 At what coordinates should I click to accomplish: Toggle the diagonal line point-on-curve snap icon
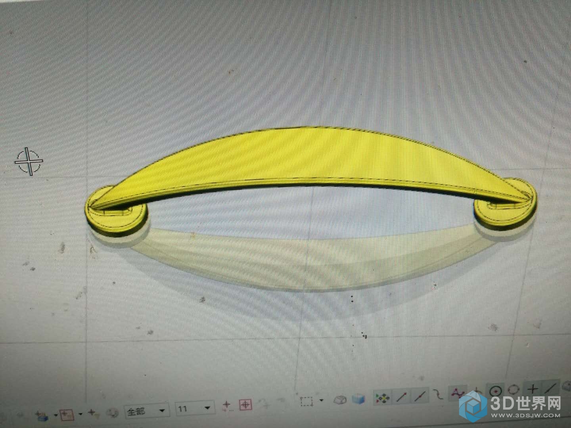pos(550,388)
